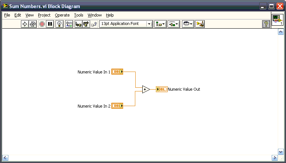Click the Numeric Value In 1 label
286x163 pixels.
coord(94,72)
